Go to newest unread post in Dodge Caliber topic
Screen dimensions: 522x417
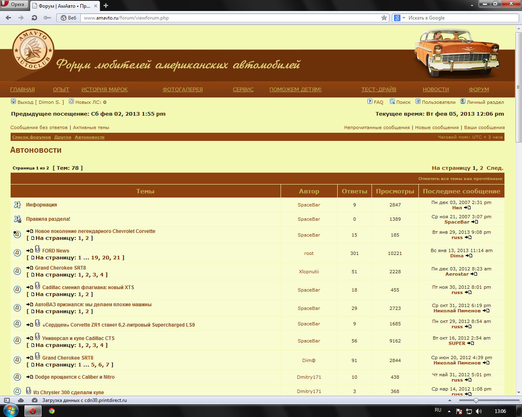coord(30,377)
